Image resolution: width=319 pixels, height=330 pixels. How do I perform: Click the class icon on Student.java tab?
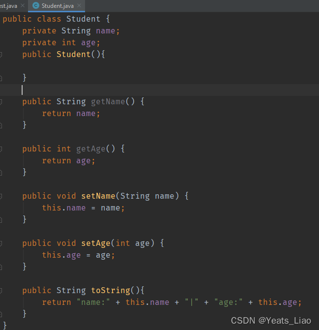point(36,6)
